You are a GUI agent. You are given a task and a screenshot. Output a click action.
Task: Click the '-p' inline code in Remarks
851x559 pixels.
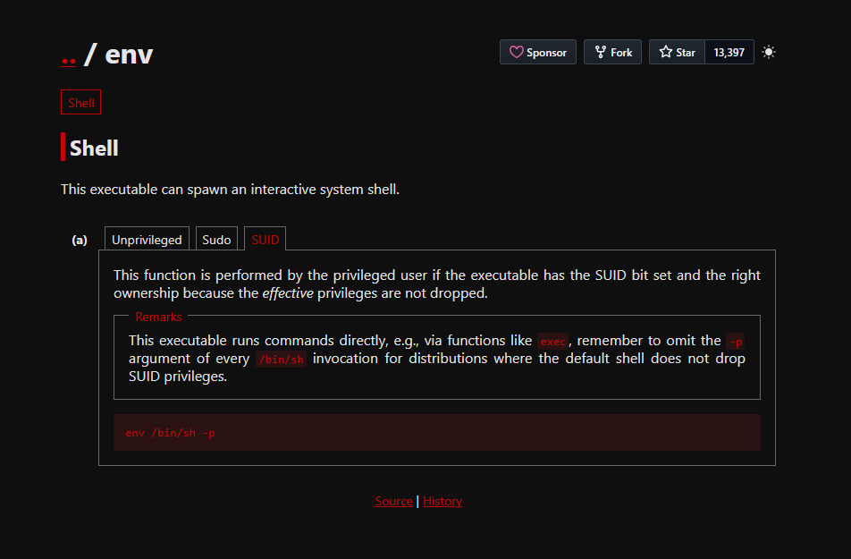pyautogui.click(x=736, y=341)
